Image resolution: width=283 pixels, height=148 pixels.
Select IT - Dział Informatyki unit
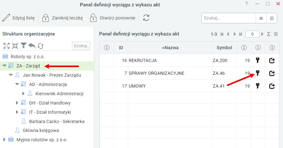pyautogui.click(x=50, y=112)
